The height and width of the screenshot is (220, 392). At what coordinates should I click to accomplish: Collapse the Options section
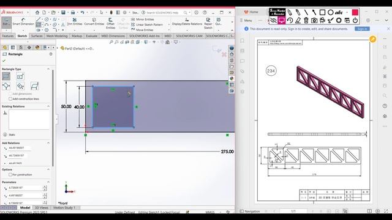48,169
